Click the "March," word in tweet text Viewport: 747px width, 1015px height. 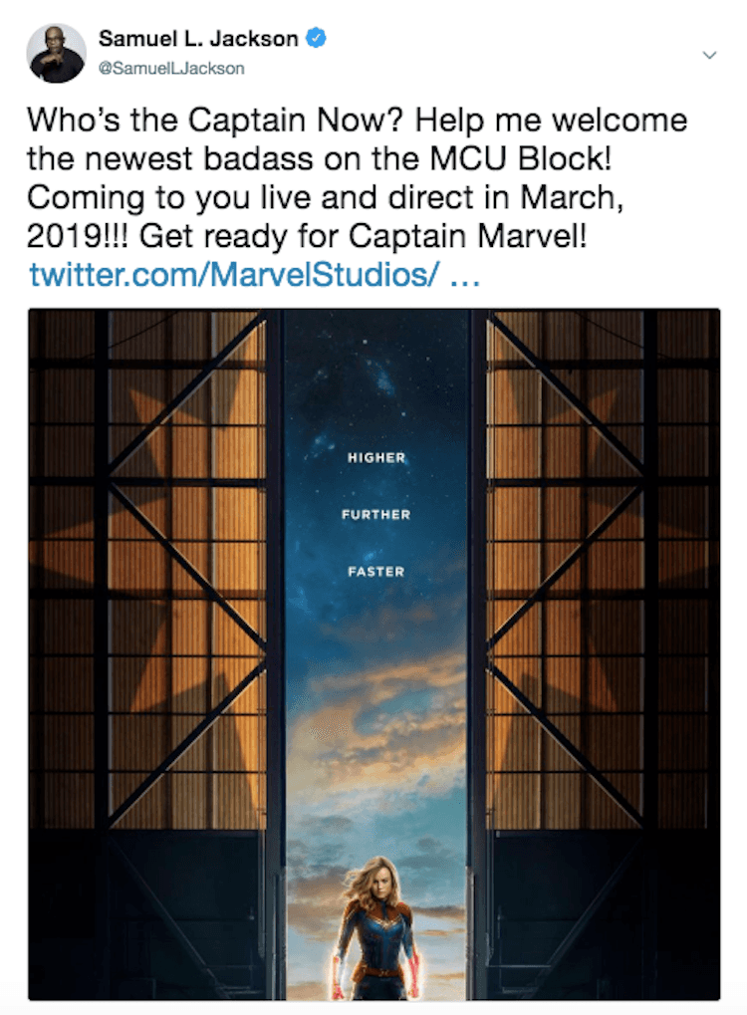pos(573,197)
